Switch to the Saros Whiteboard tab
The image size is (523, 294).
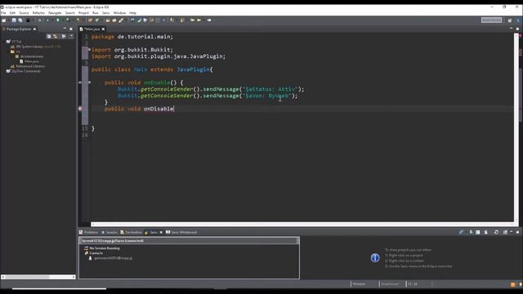pyautogui.click(x=181, y=232)
